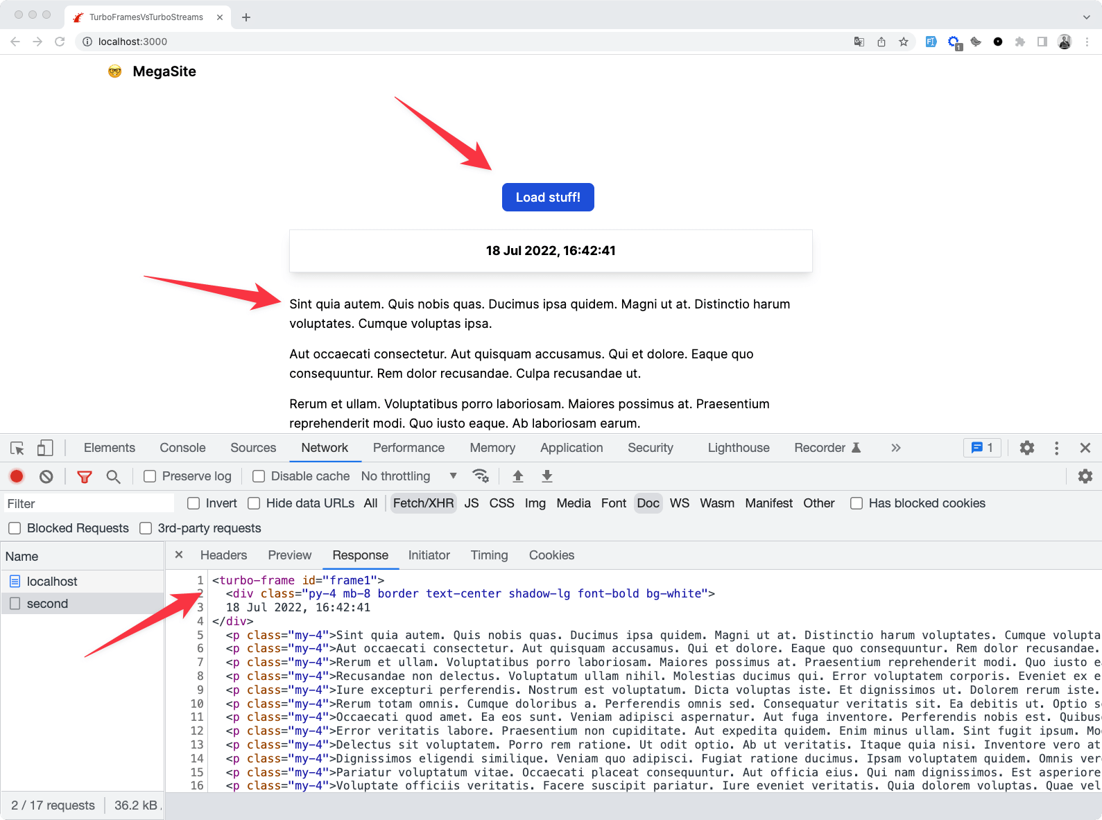Screen dimensions: 1102x820
Task: Open the DevTools three-dot menu
Action: pos(1056,448)
